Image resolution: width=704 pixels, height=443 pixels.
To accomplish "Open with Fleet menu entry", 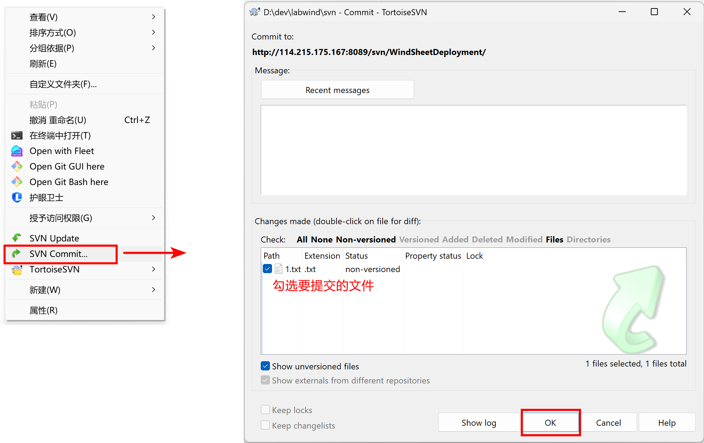I will 85,151.
